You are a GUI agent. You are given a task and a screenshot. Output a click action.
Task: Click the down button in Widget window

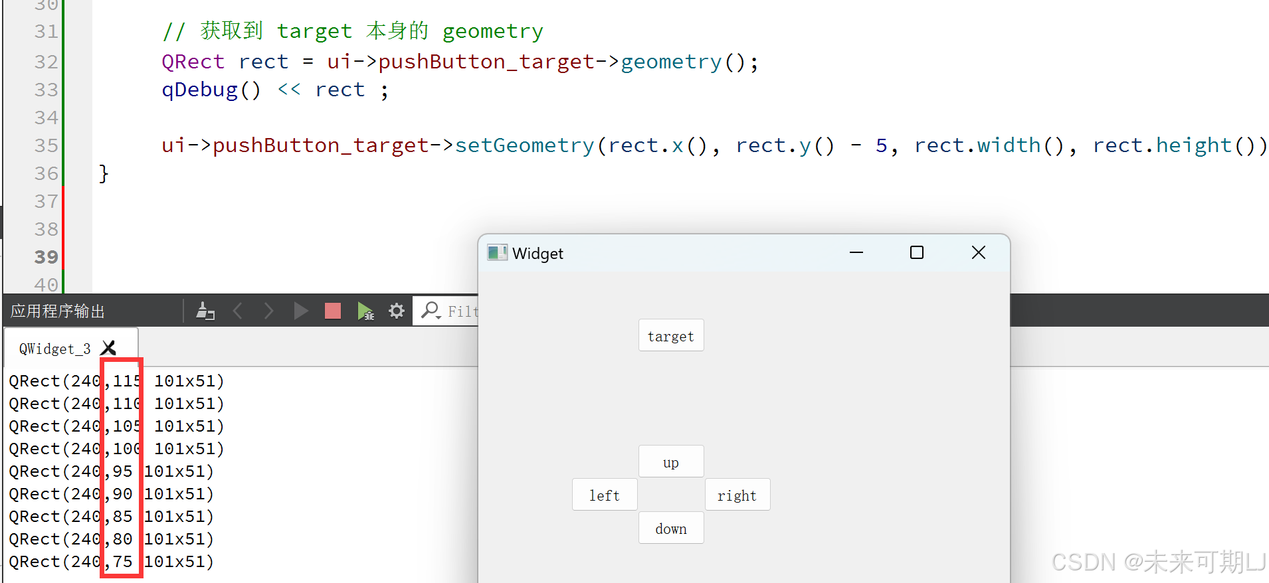click(671, 528)
